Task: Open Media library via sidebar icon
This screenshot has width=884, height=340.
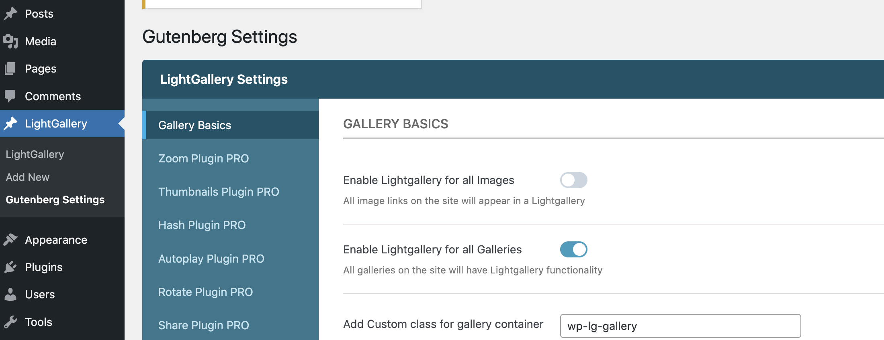Action: point(11,41)
